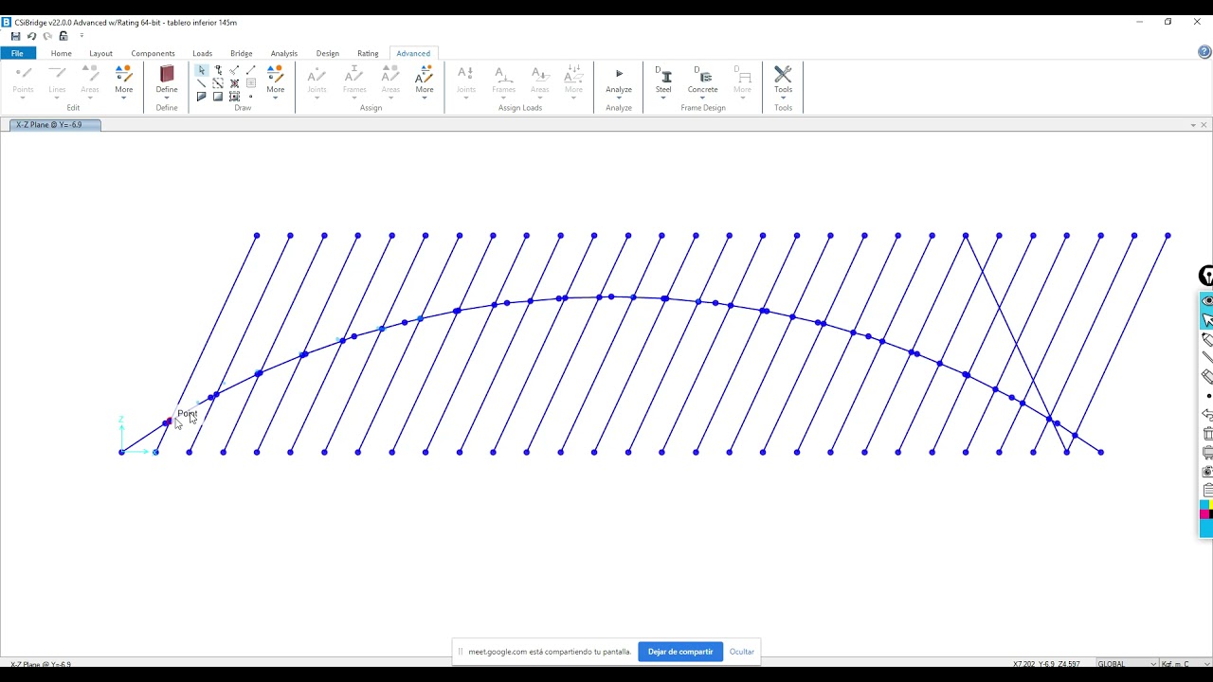The width and height of the screenshot is (1213, 682).
Task: Select the pointer tool in Draw group
Action: pyautogui.click(x=201, y=70)
